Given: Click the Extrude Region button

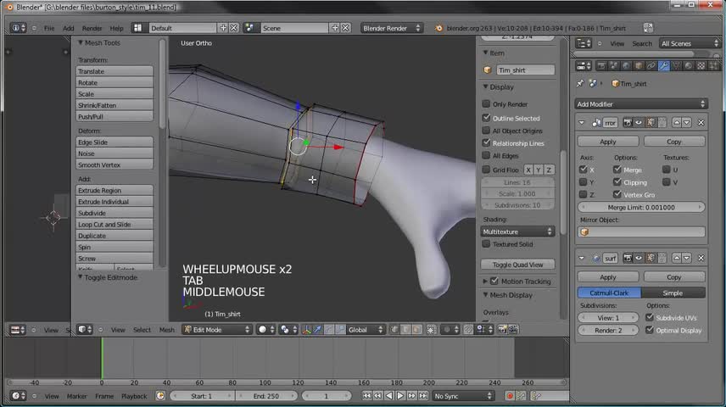Looking at the screenshot, I should pos(114,190).
